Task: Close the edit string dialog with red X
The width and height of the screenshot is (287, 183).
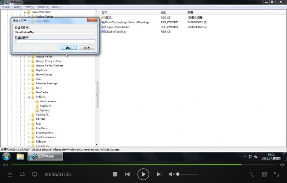Action: (x=93, y=20)
